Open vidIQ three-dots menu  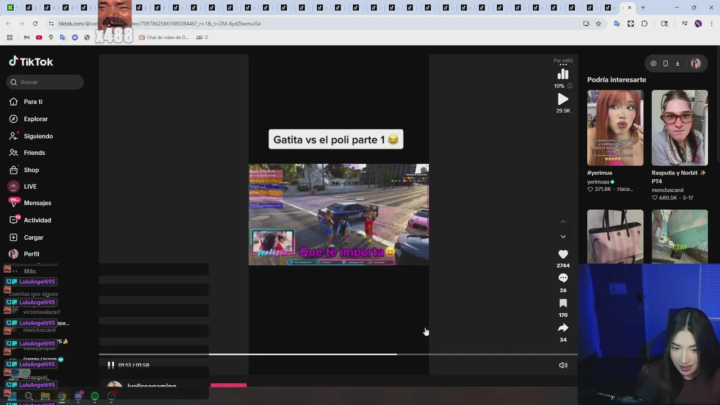click(563, 65)
